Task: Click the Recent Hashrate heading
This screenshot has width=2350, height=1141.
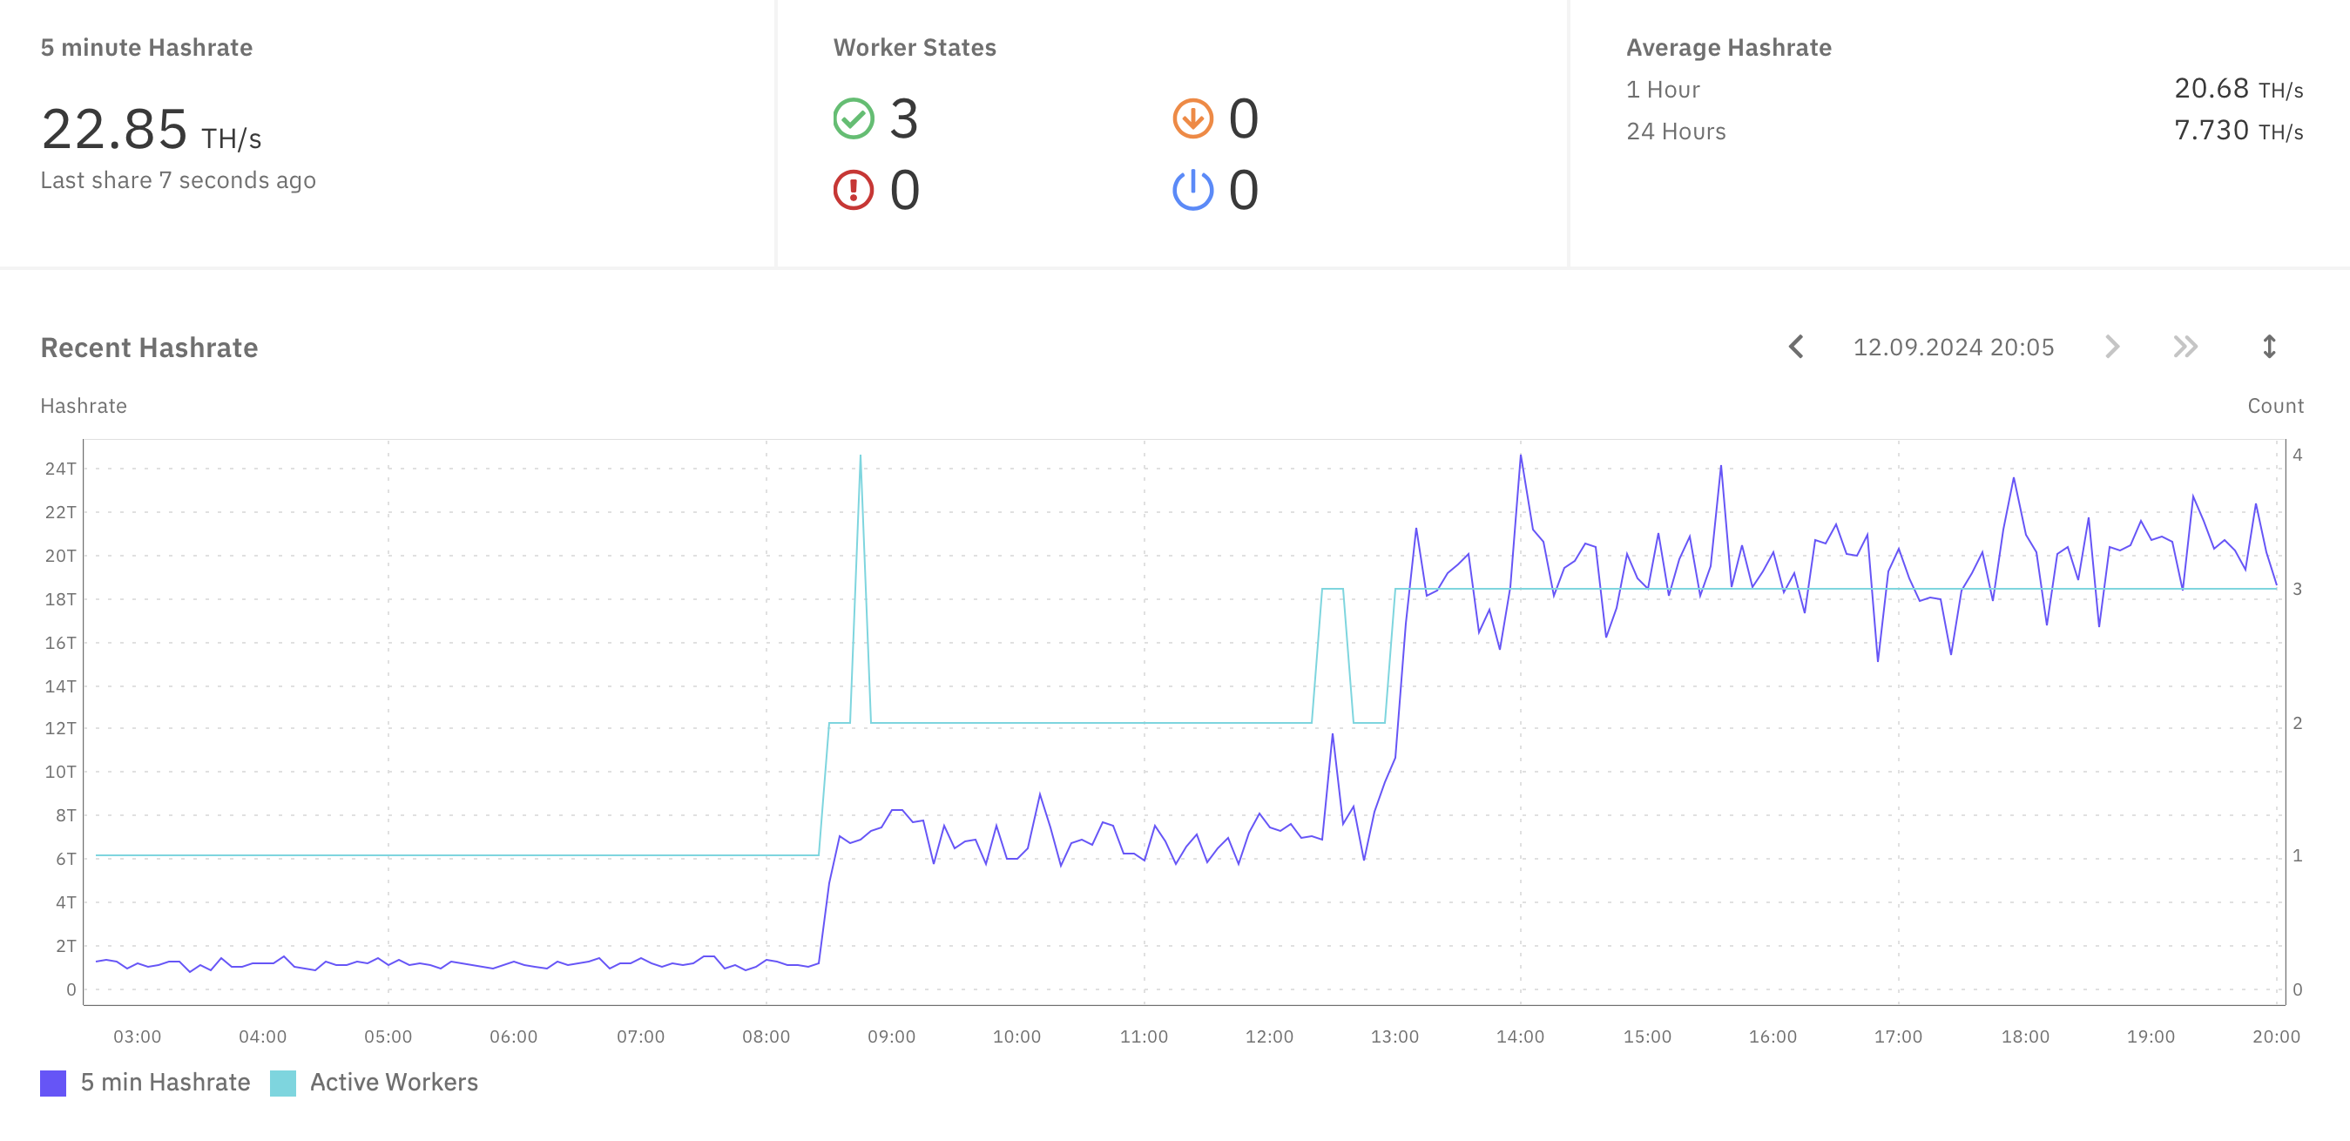Action: tap(149, 348)
